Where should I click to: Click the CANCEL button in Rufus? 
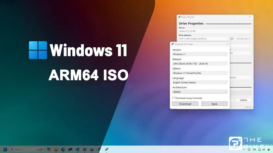click(x=243, y=100)
